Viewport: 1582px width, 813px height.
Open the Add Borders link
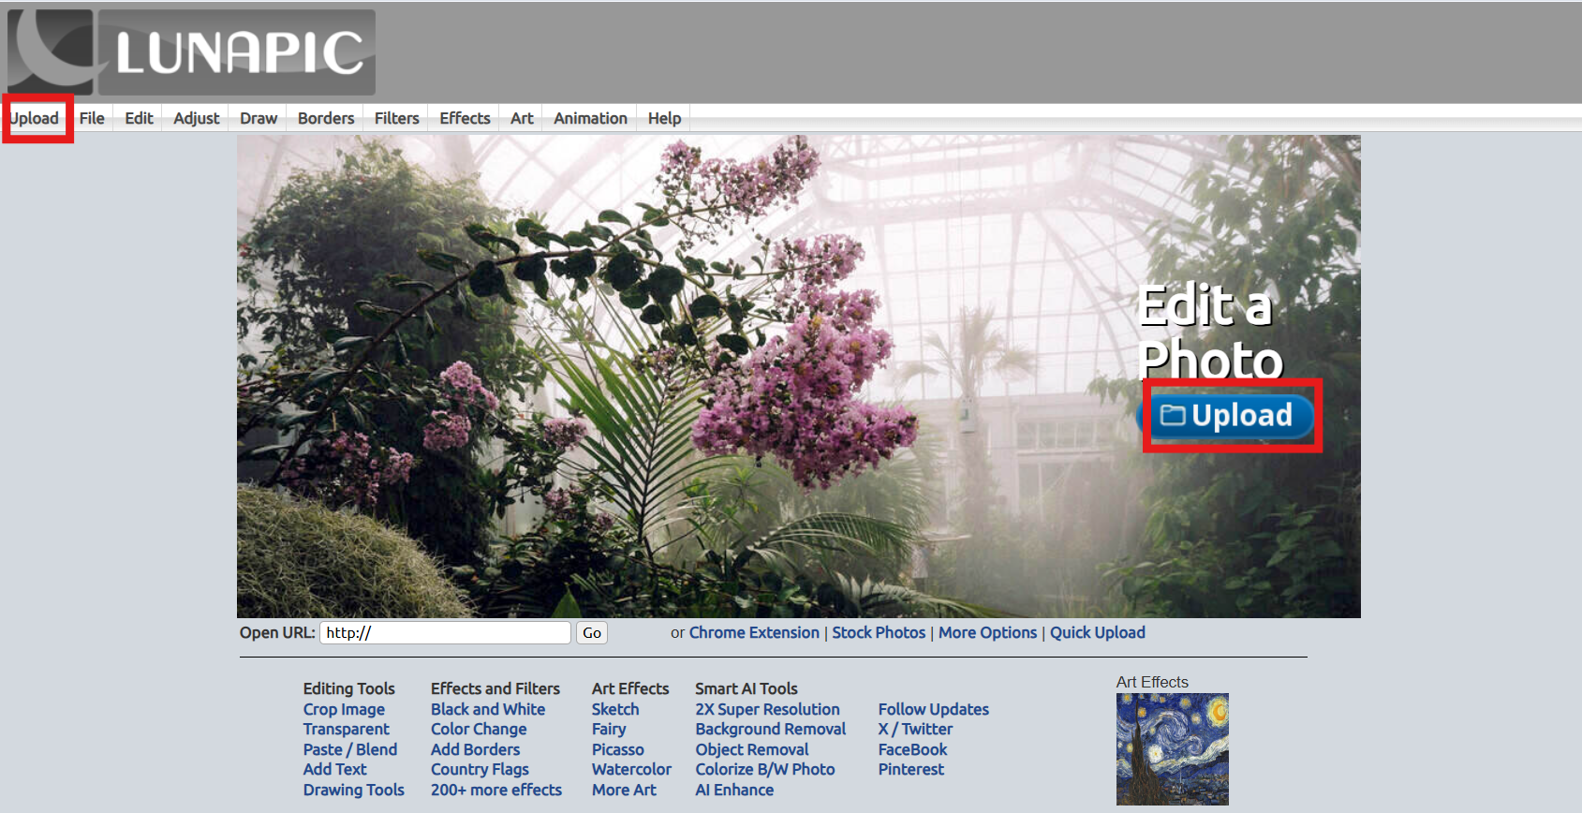coord(476,750)
